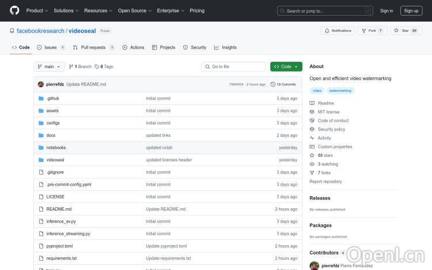This screenshot has width=432, height=270.
Task: Expand the Product menu
Action: coord(37,10)
